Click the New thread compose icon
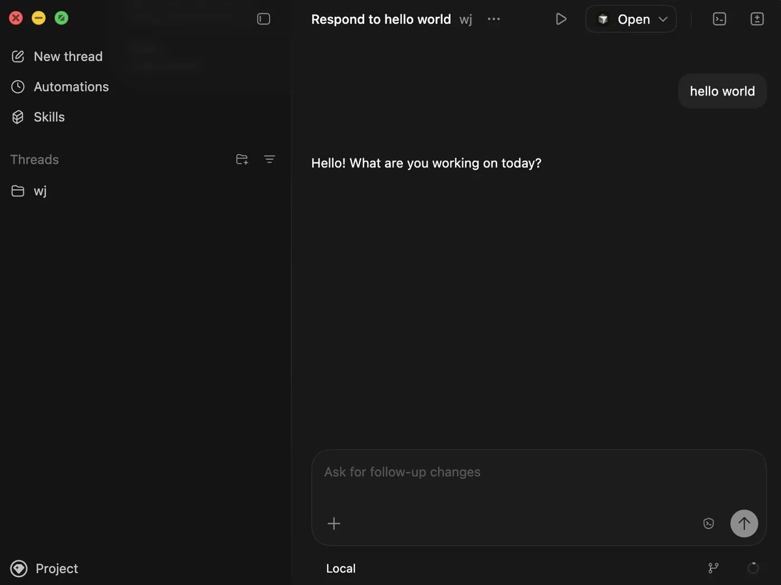Viewport: 781px width, 585px height. tap(18, 56)
